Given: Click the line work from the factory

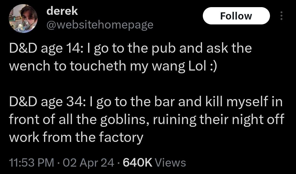Looking at the screenshot, I should click(x=76, y=137).
